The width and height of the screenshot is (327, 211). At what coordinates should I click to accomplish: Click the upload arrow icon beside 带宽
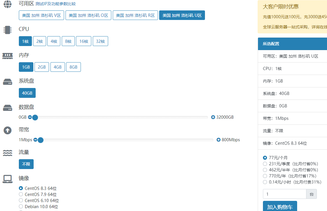click(x=8, y=131)
